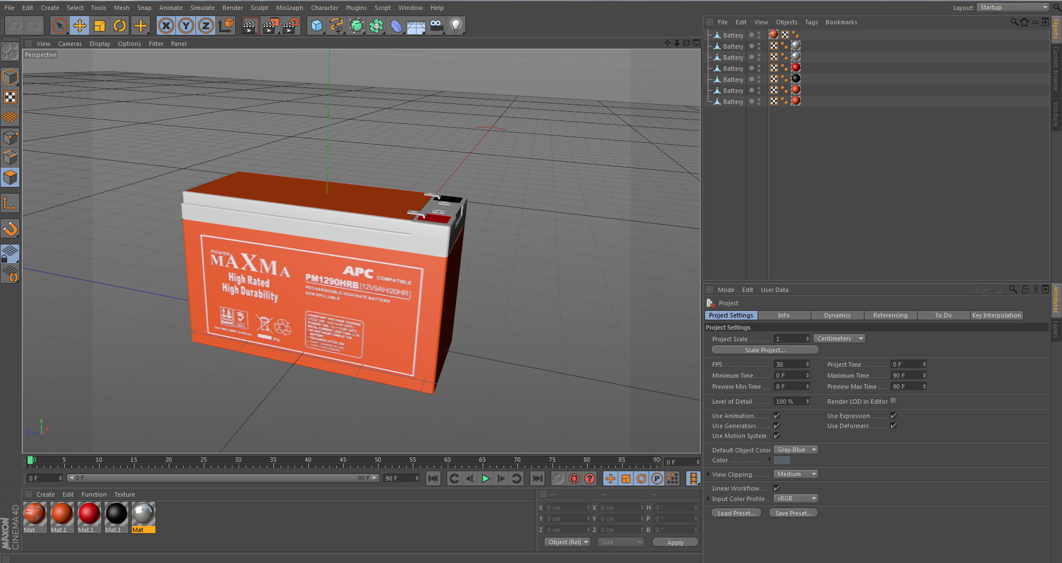Click the light object icon
Viewport: 1062px width, 563px height.
click(456, 25)
